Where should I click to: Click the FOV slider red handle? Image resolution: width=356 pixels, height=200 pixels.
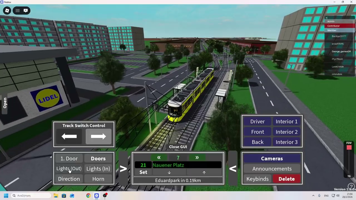click(x=349, y=147)
